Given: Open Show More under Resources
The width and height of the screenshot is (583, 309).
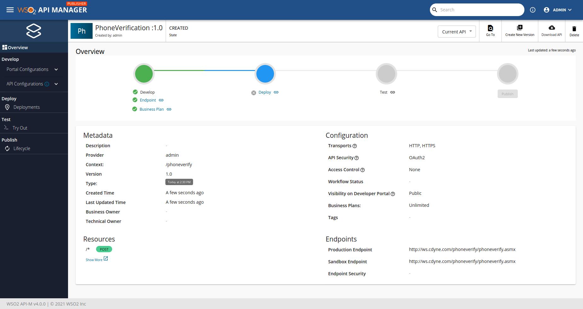Looking at the screenshot, I should pyautogui.click(x=94, y=259).
